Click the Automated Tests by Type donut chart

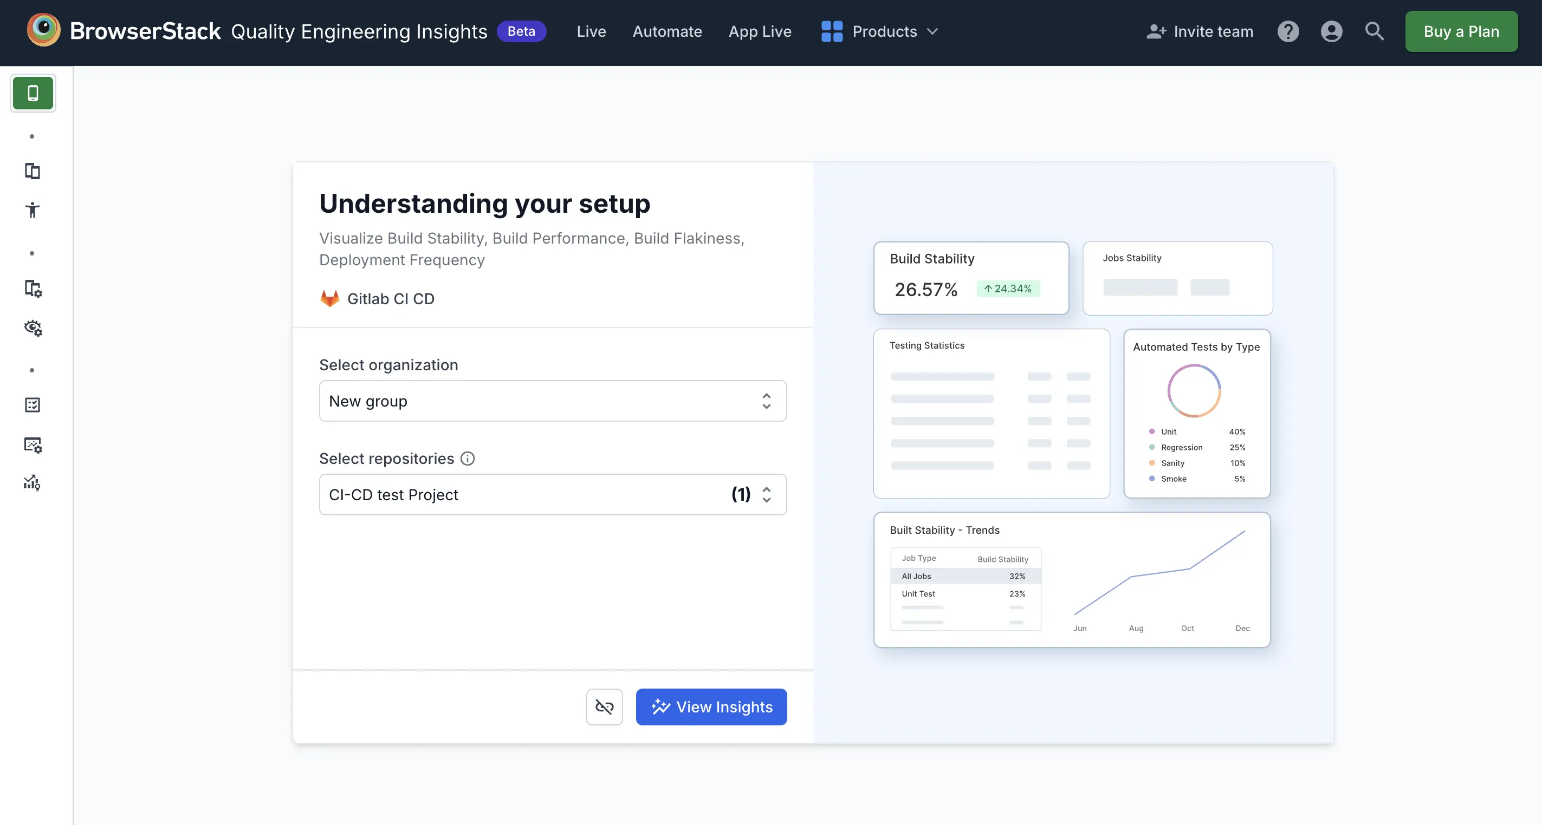click(x=1194, y=391)
